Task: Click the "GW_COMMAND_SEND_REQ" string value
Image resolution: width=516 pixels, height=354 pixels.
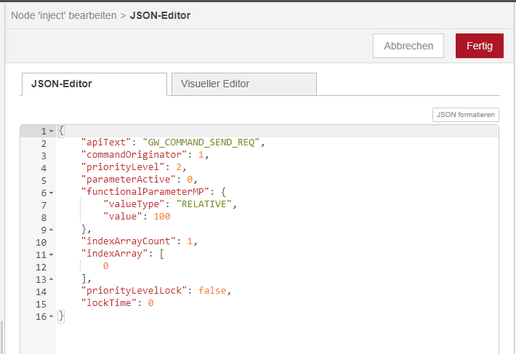Action: [x=201, y=142]
